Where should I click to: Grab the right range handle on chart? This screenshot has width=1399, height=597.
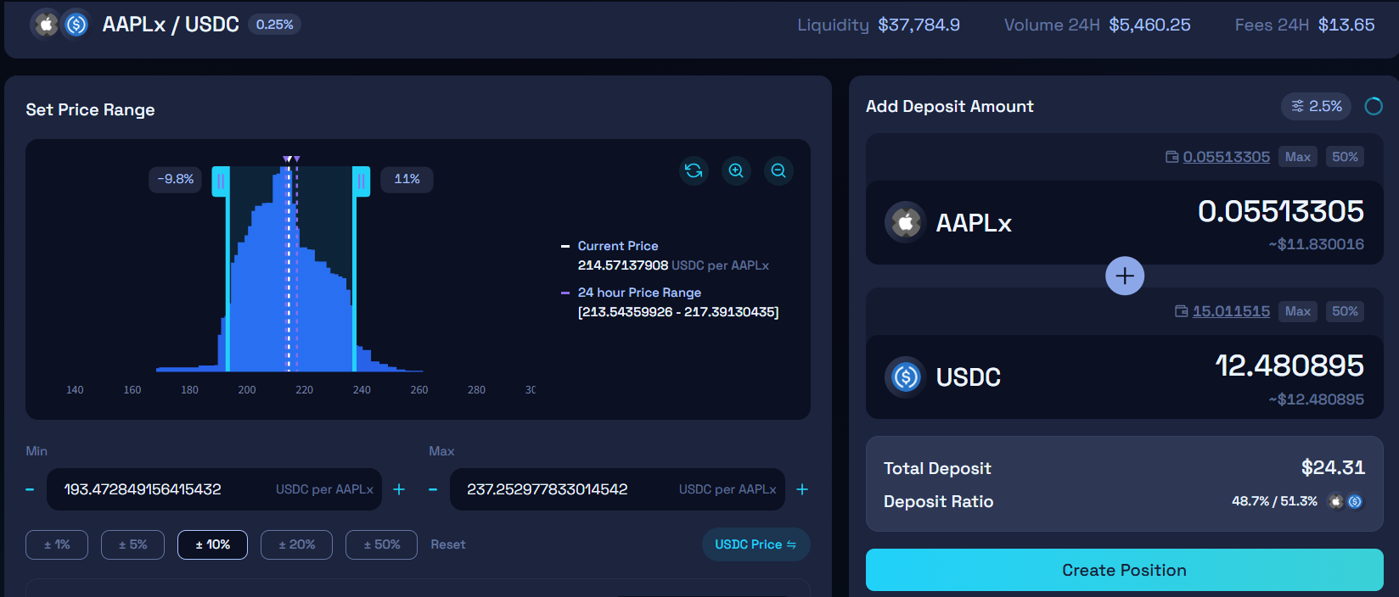361,181
